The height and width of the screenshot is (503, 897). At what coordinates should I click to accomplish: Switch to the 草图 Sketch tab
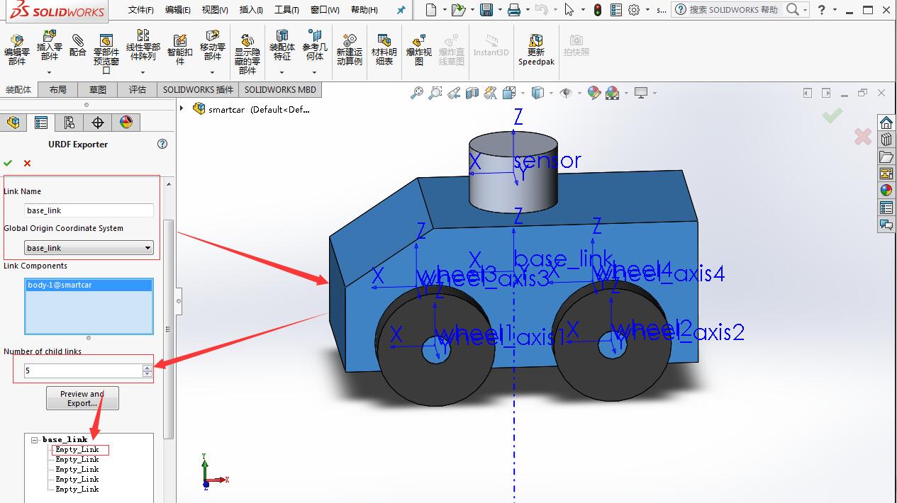tap(98, 90)
